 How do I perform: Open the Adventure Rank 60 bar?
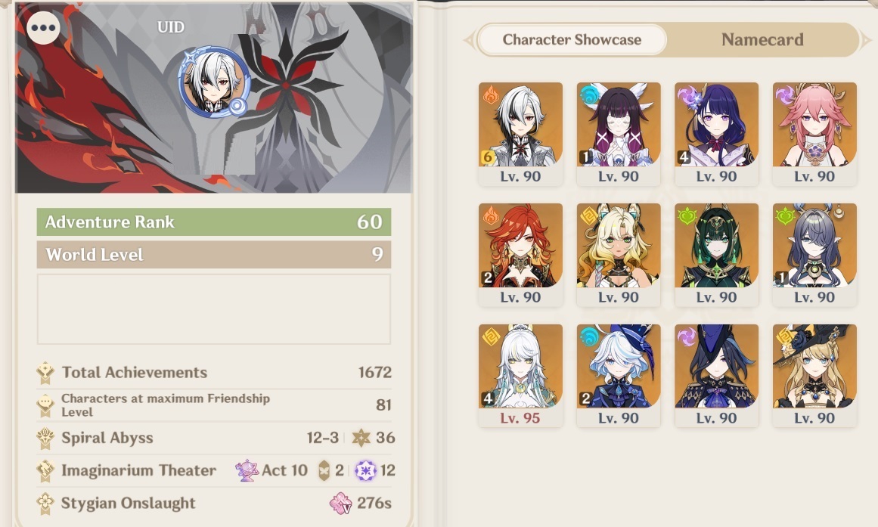pyautogui.click(x=214, y=222)
